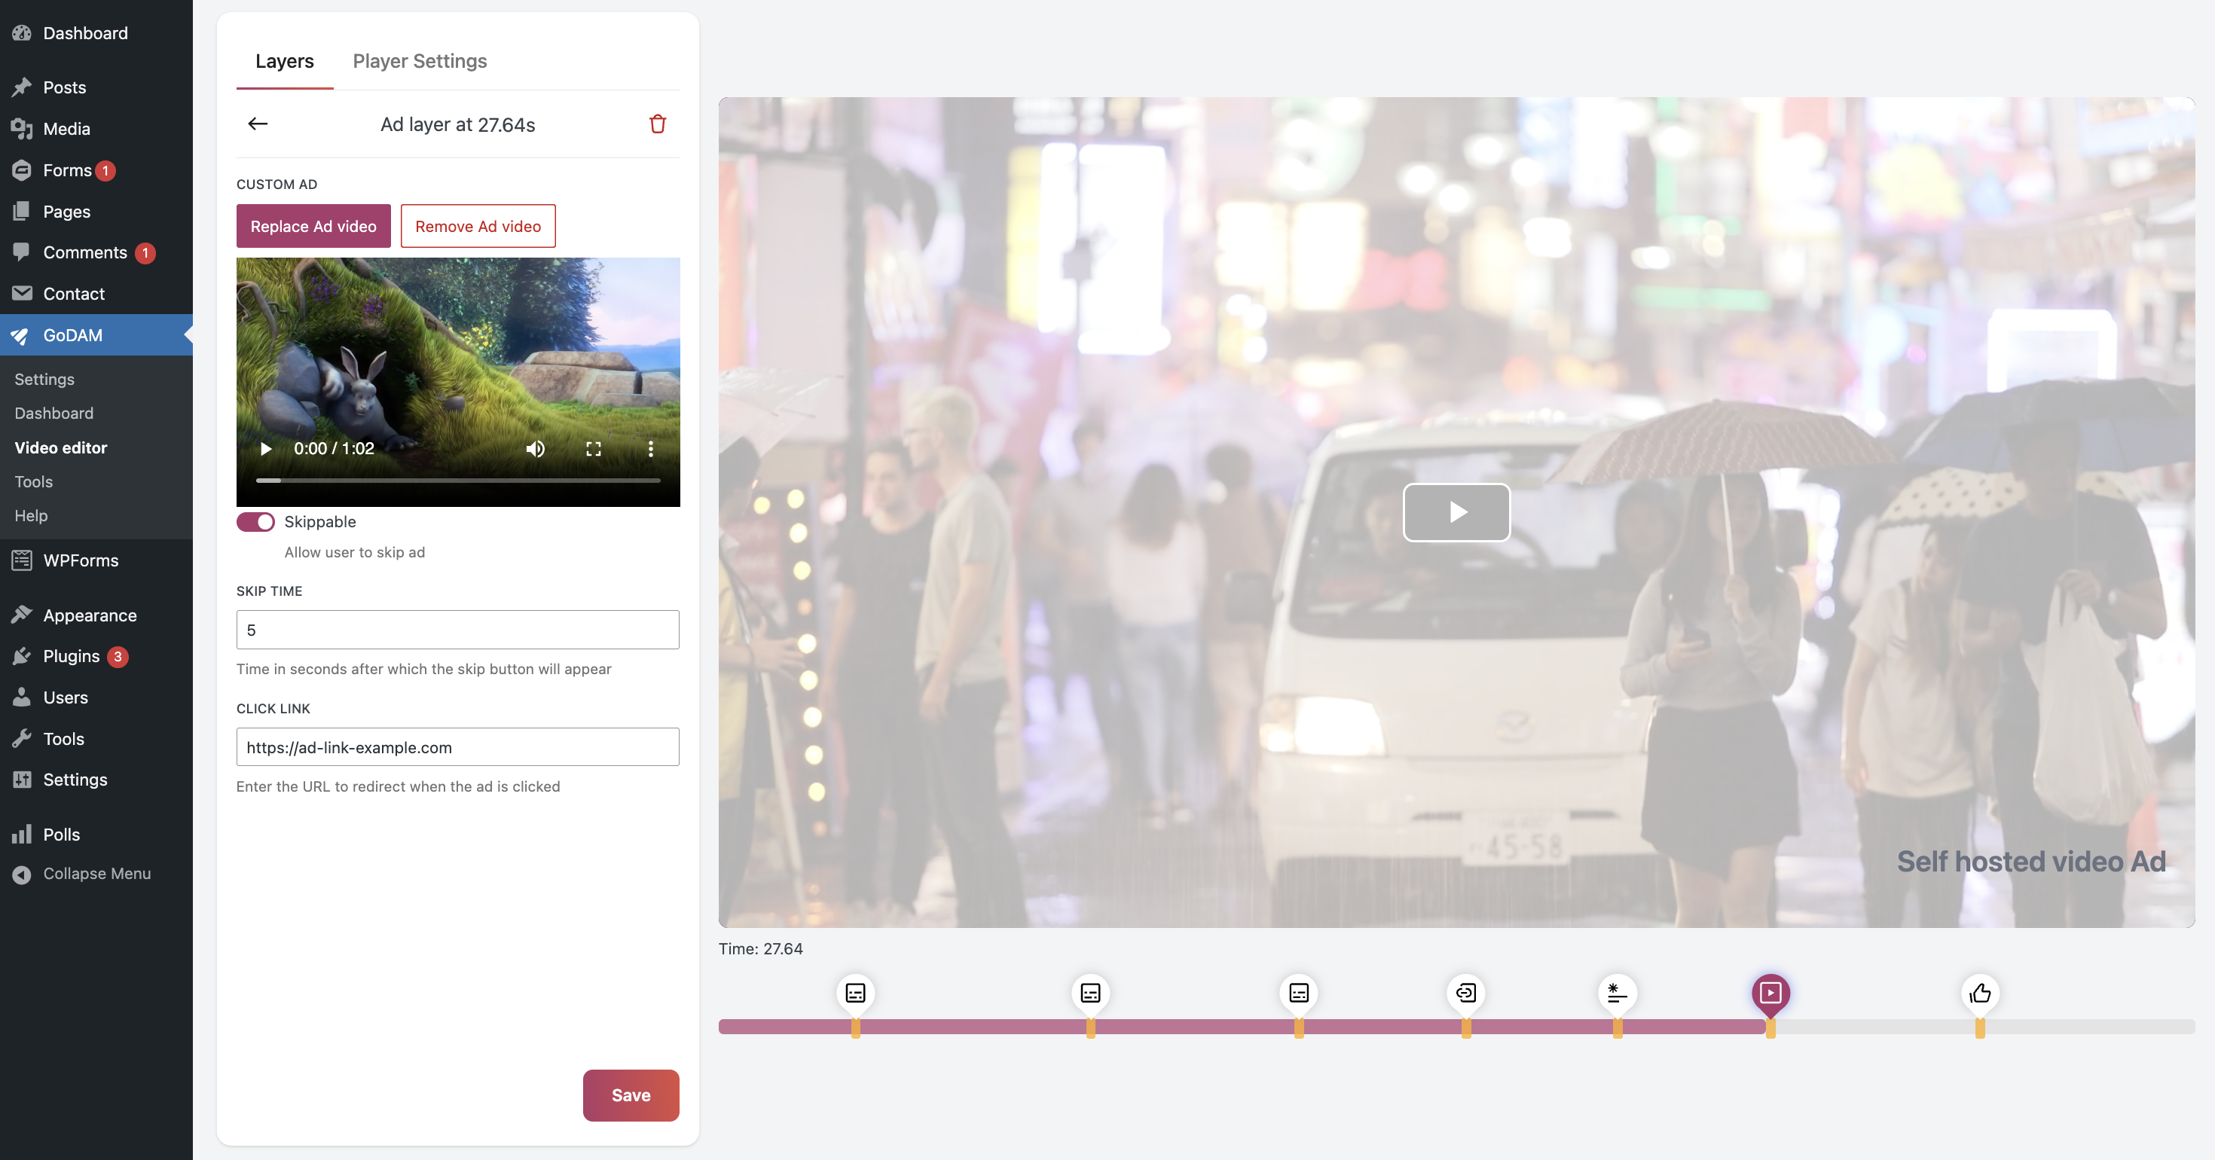Mute the ad preview video
Screen dimensions: 2215x1160
(x=536, y=448)
